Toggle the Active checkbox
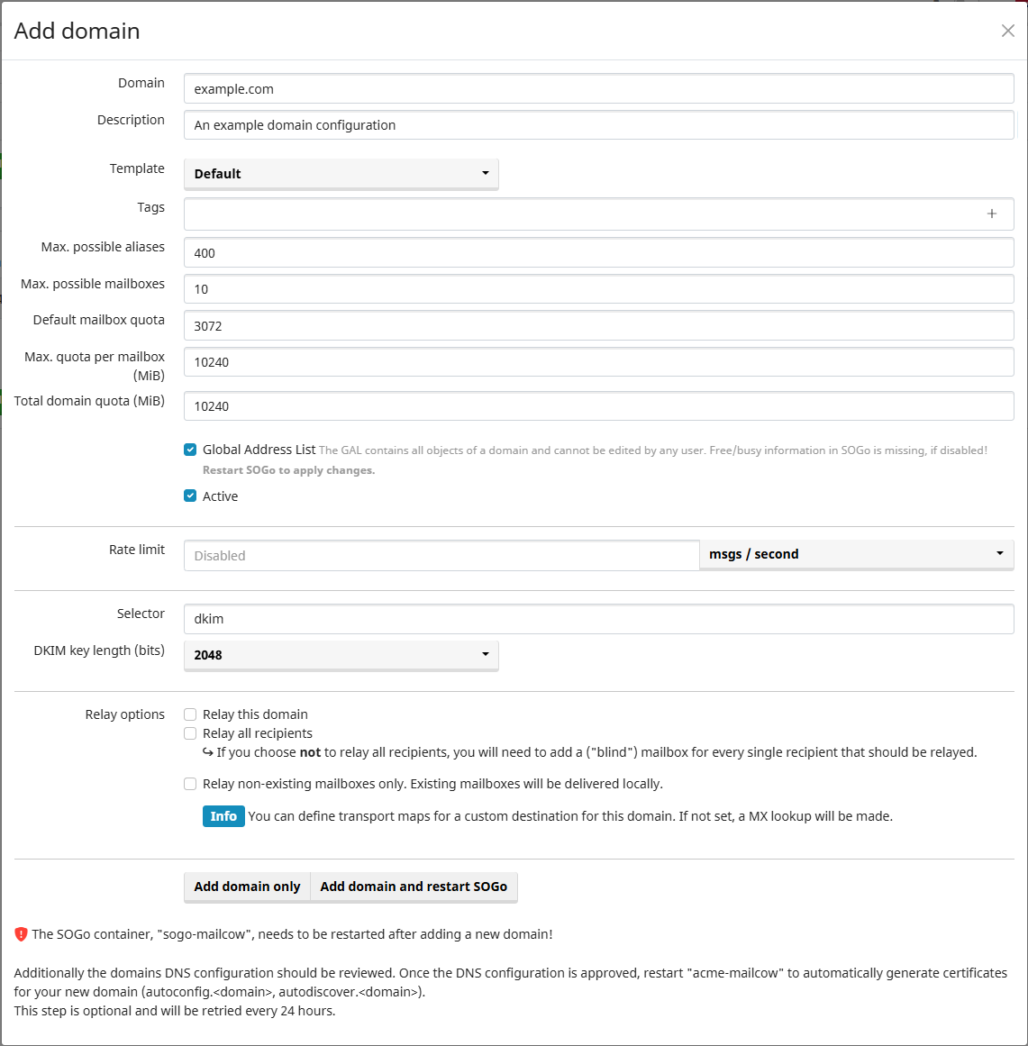 tap(190, 496)
